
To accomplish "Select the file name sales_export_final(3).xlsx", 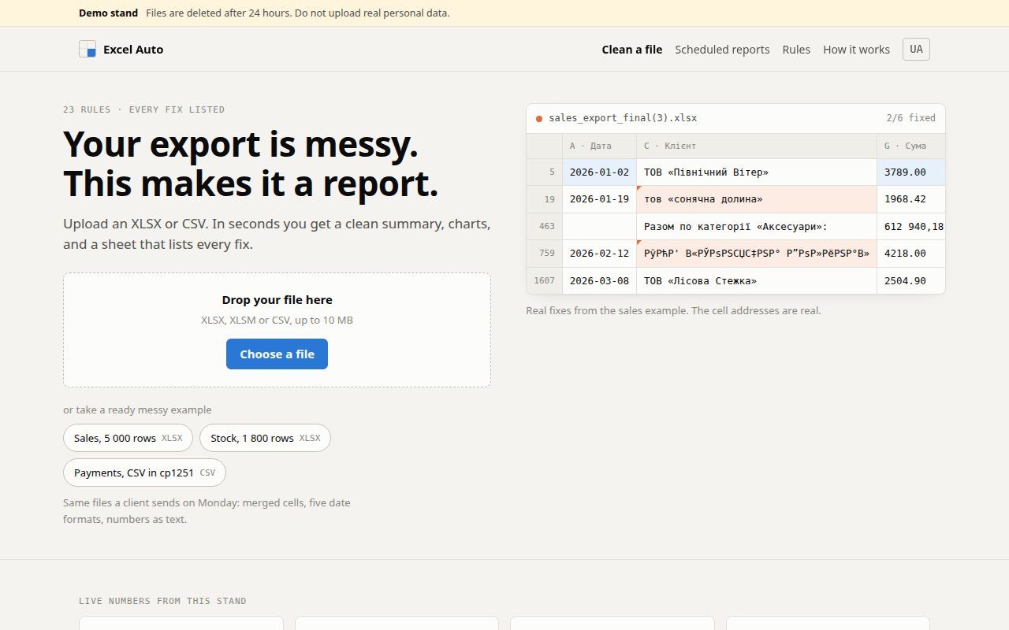I will (x=623, y=118).
